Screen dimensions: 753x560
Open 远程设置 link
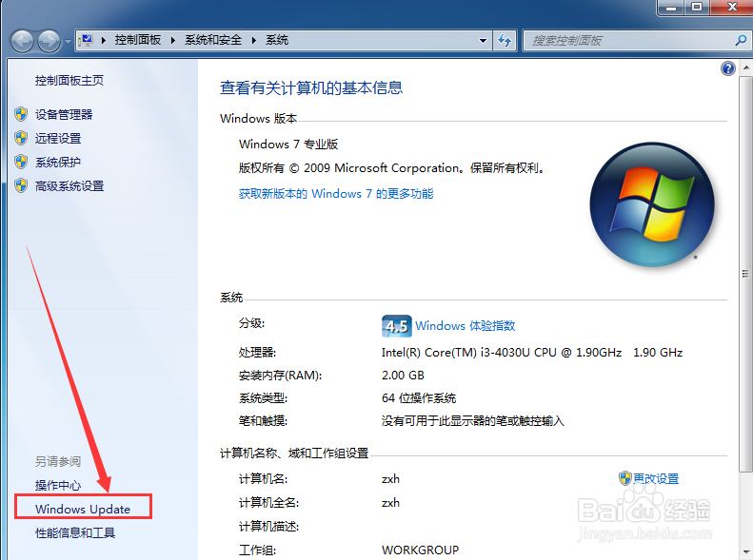tap(58, 138)
